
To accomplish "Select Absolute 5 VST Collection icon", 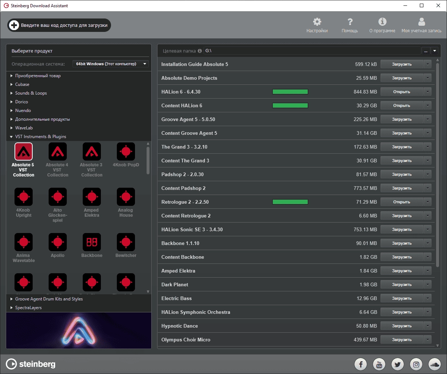I will (x=24, y=151).
